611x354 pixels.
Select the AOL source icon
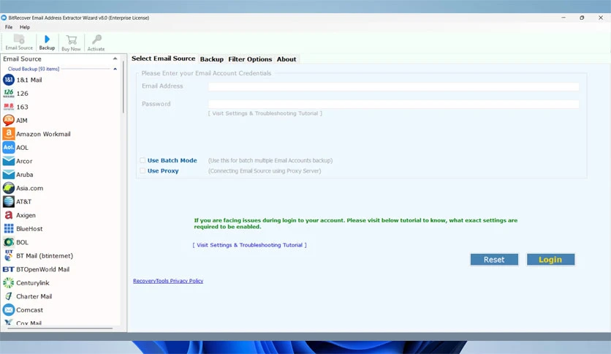pos(9,147)
